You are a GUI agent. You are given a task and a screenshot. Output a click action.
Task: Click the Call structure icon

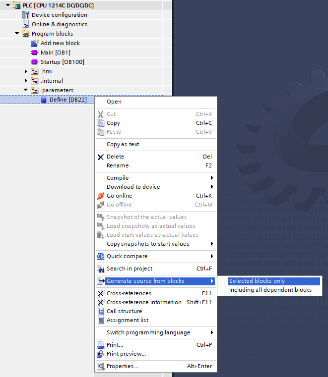[x=100, y=312]
